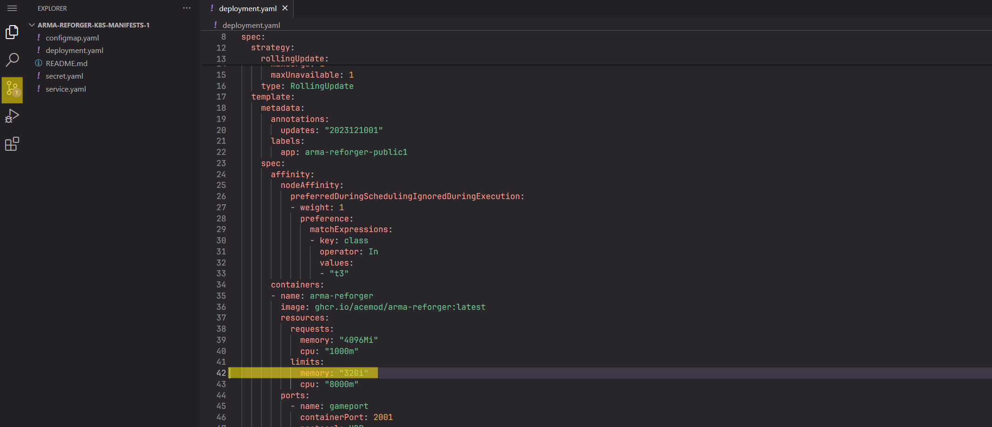This screenshot has width=992, height=427.
Task: Click line number 42 in gutter
Action: 221,373
